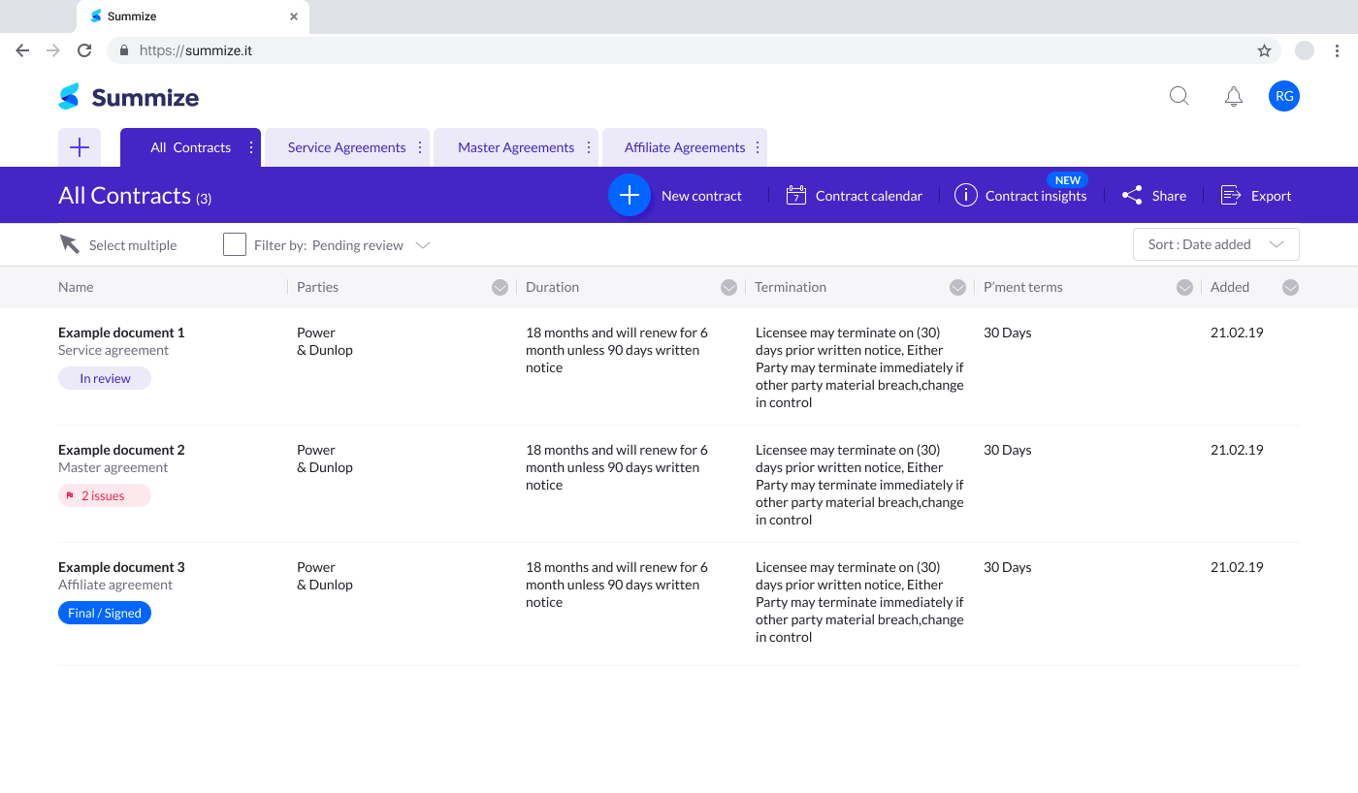The height and width of the screenshot is (793, 1358).
Task: Open search with magnifier icon
Action: tap(1179, 96)
